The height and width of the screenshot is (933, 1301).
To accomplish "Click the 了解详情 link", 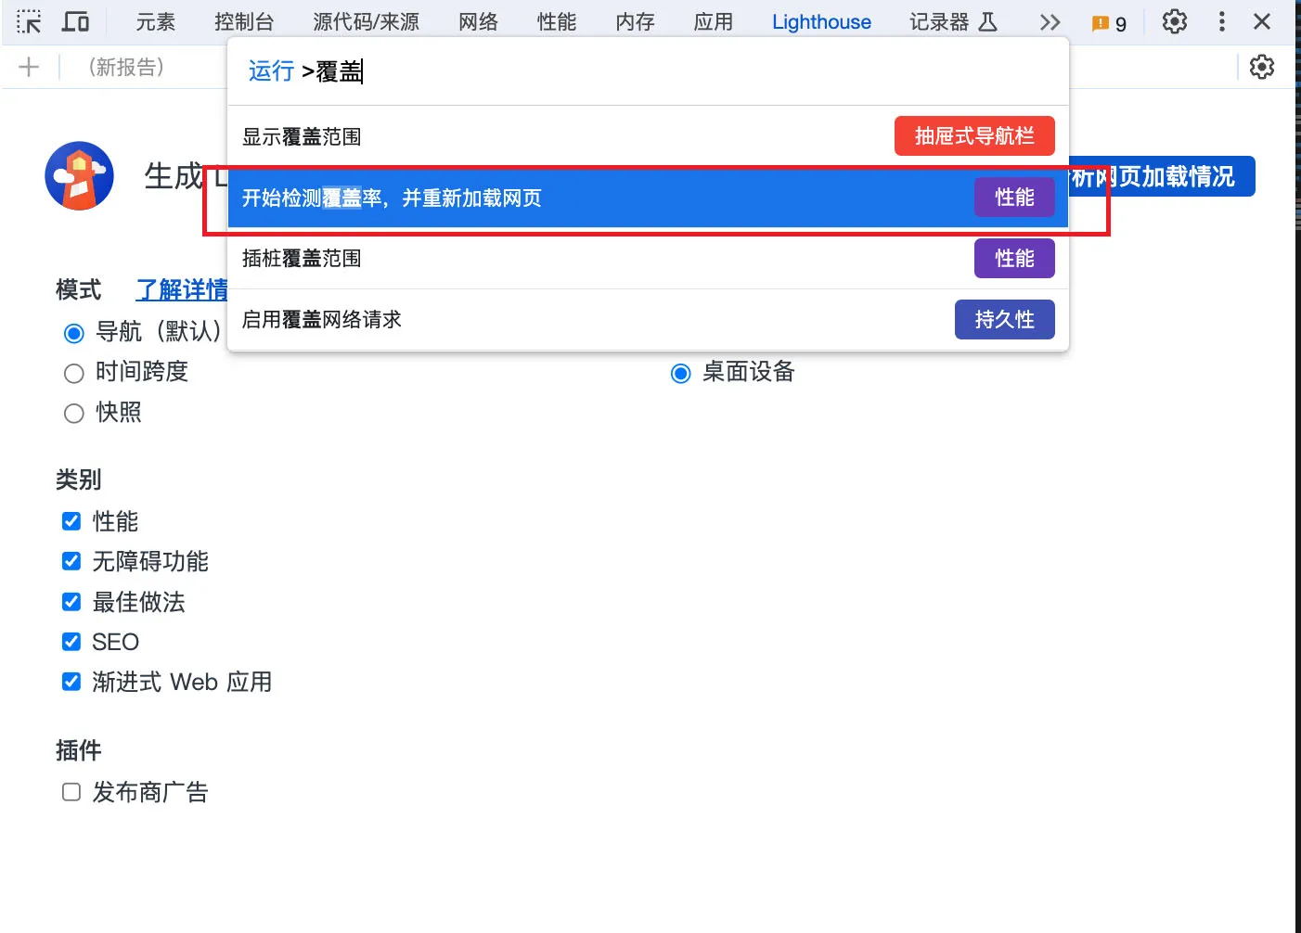I will (x=182, y=290).
